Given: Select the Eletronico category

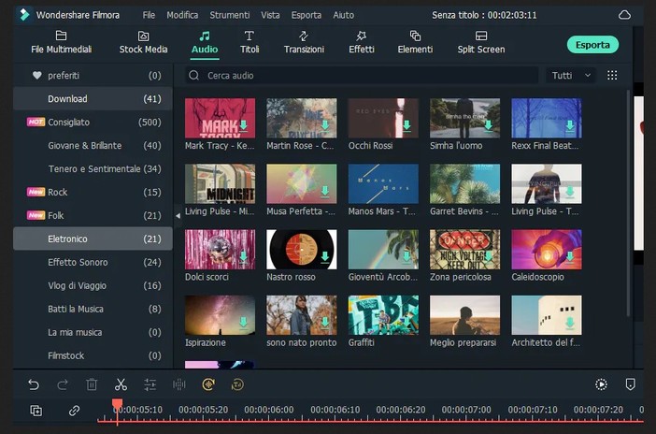Looking at the screenshot, I should pyautogui.click(x=93, y=239).
